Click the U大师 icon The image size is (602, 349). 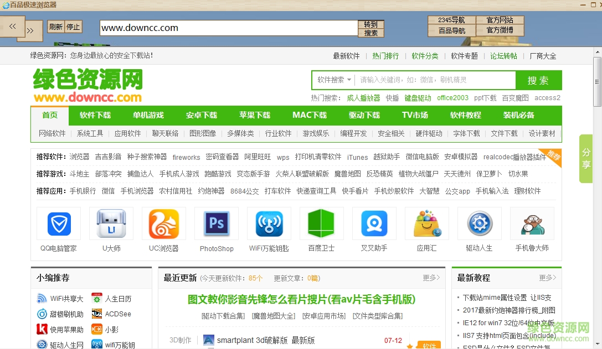tap(111, 223)
